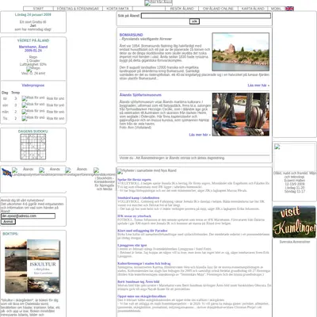Open the BOMARSUND article heading link
Screen dimensions: 317x317
pos(131,35)
